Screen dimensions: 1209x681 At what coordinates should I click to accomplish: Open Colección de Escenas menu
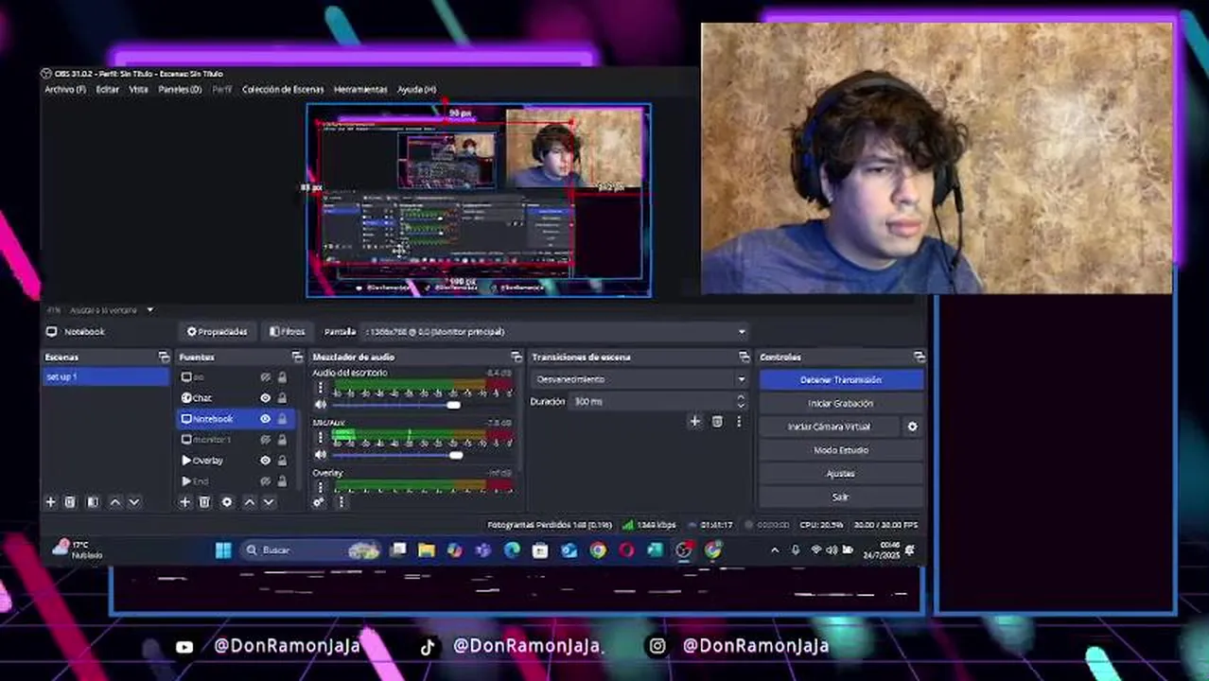(x=283, y=90)
